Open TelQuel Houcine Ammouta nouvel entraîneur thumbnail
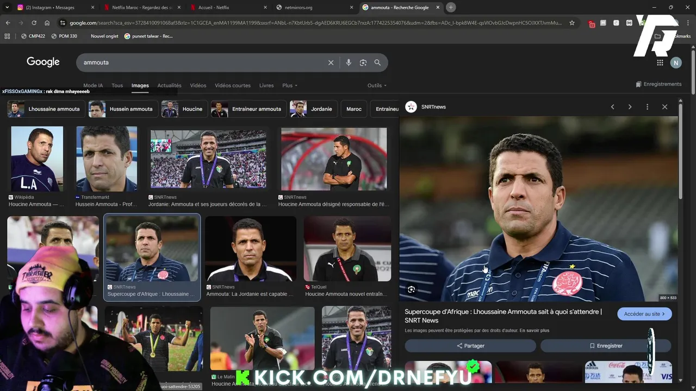 347,249
